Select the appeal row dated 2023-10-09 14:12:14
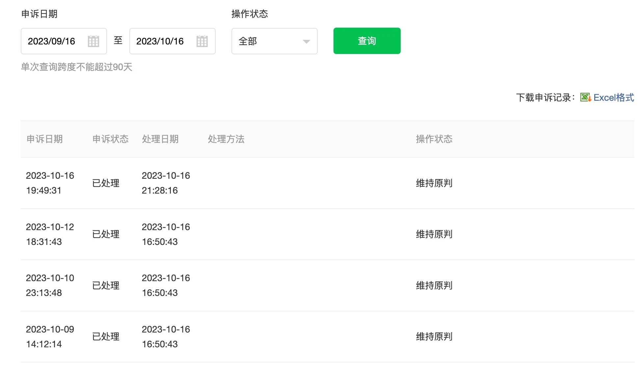Screen dimensions: 642x372 50,336
